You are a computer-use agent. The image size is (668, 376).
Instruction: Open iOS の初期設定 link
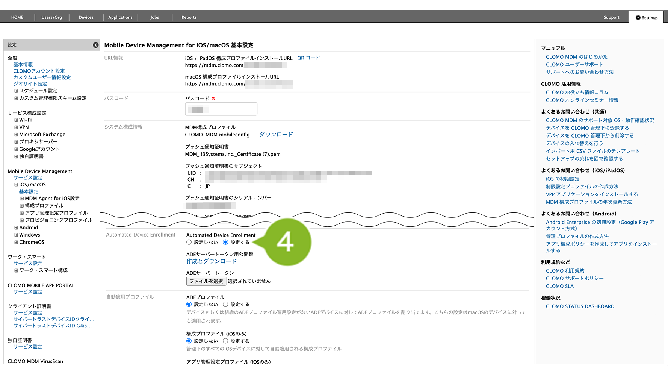point(563,179)
